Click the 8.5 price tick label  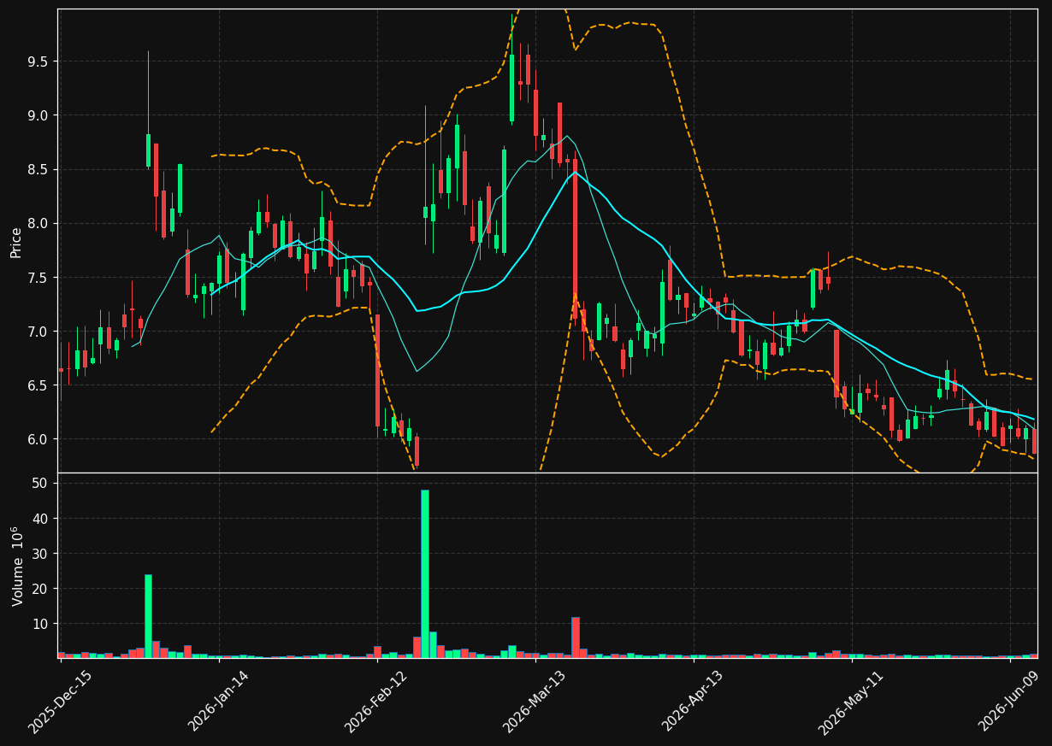[39, 169]
